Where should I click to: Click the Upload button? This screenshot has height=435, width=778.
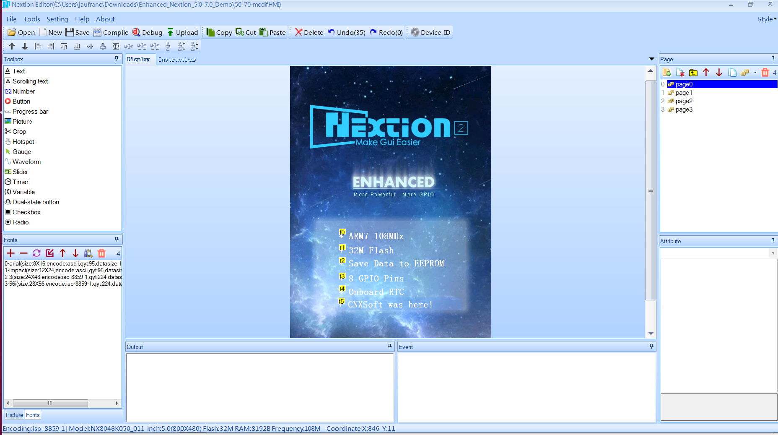pyautogui.click(x=182, y=32)
